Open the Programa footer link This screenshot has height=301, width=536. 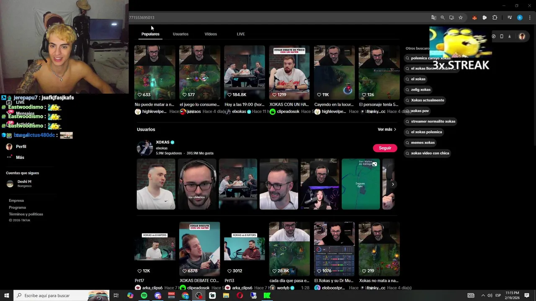pyautogui.click(x=17, y=207)
